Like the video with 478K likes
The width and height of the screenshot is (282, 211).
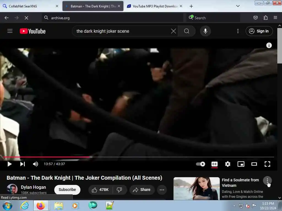(100, 190)
